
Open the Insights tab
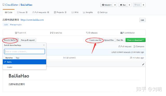[88, 12]
